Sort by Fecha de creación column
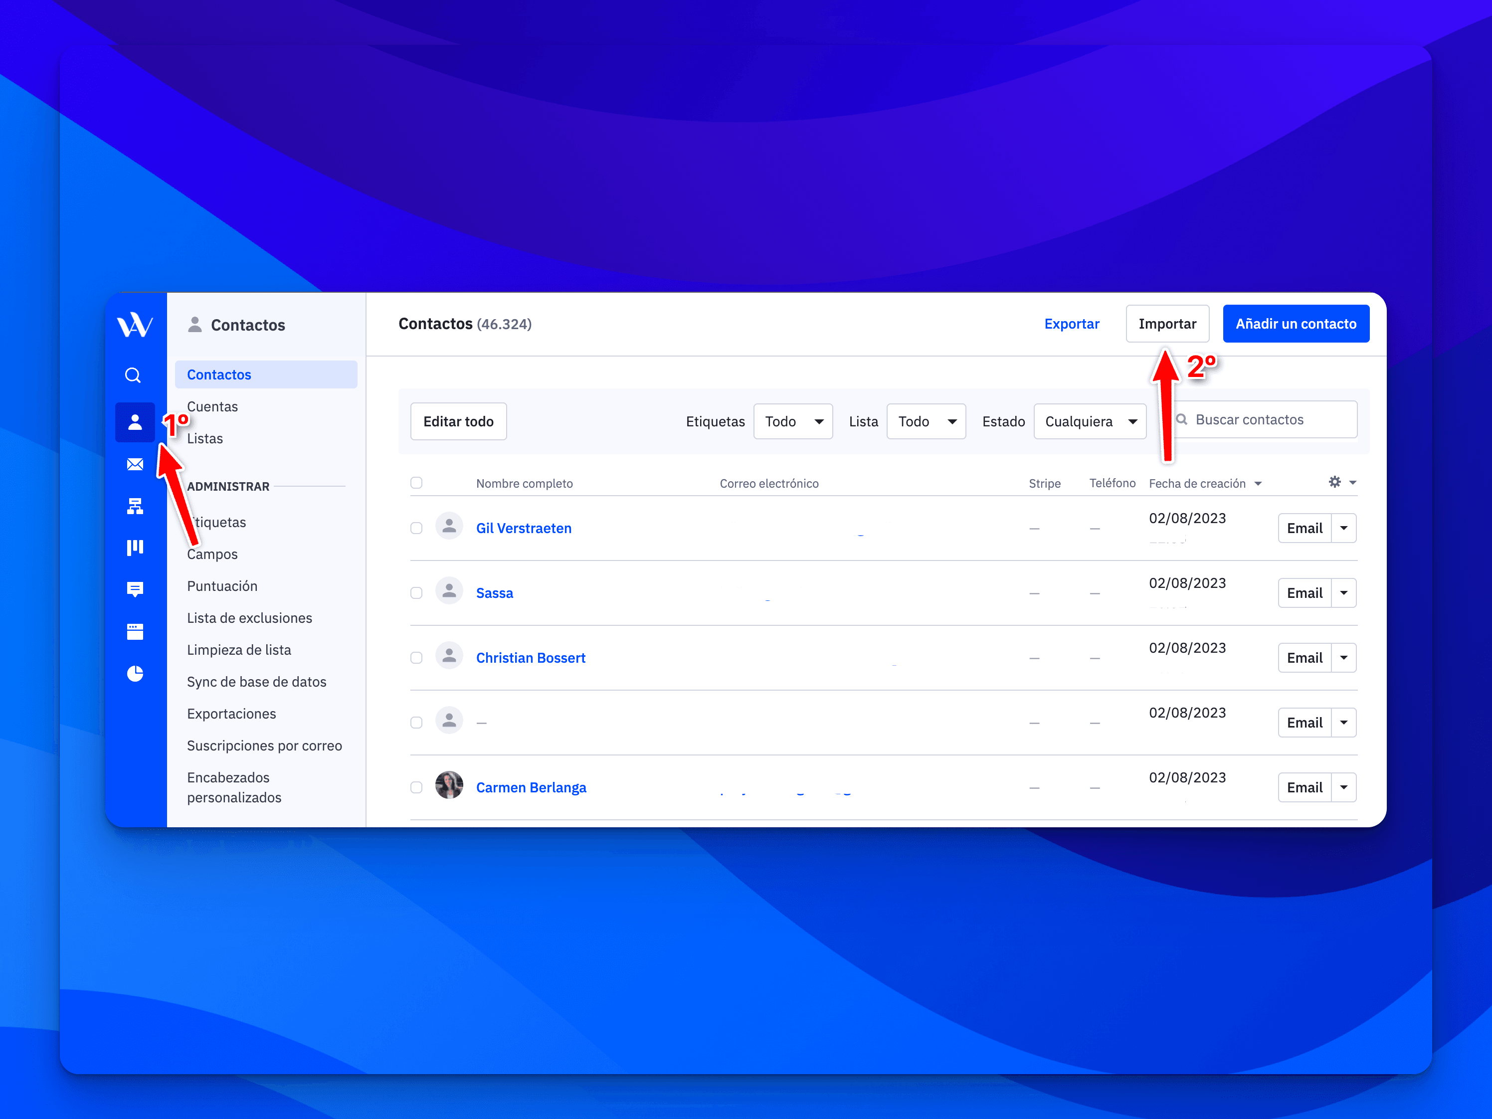 coord(1205,484)
